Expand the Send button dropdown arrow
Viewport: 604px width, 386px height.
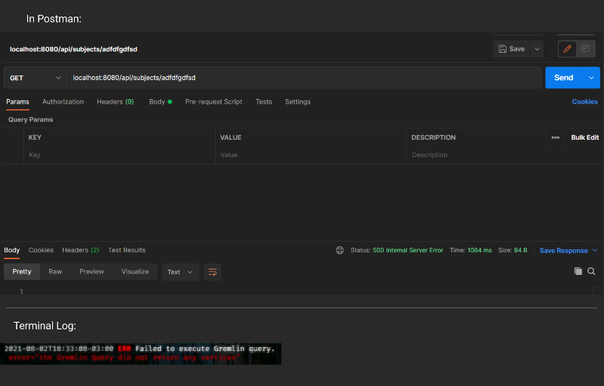591,78
